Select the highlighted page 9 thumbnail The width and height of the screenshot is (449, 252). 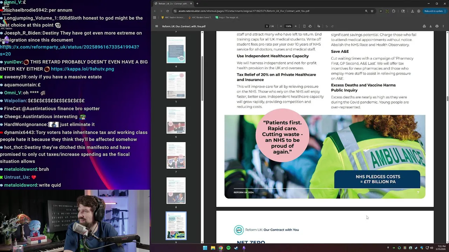click(176, 226)
